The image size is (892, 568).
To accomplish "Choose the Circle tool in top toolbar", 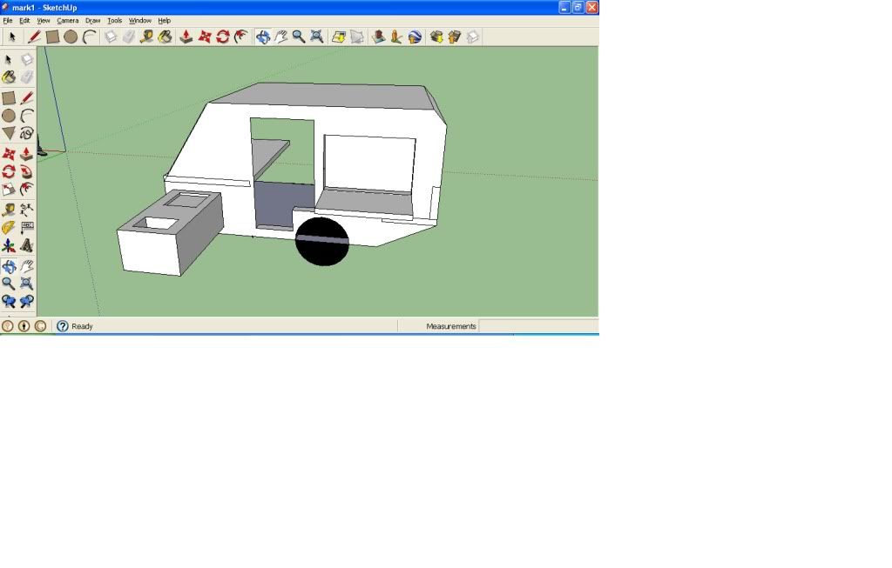I will click(71, 37).
